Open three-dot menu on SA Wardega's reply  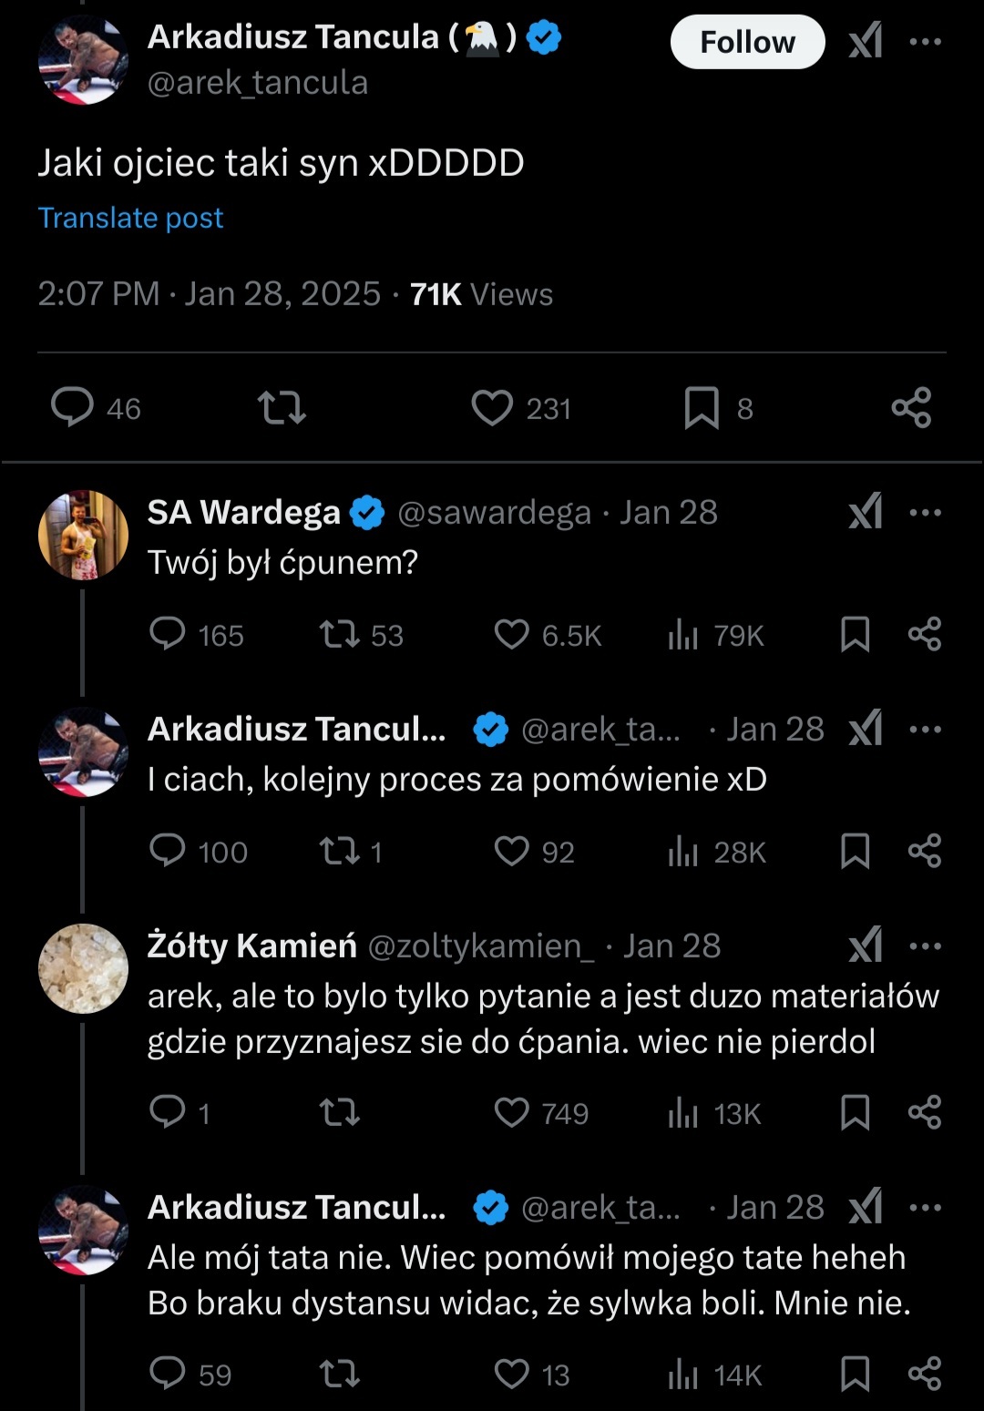click(926, 512)
